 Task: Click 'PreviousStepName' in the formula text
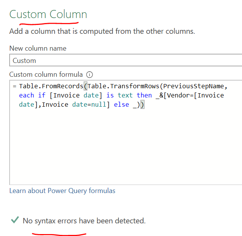[193, 86]
